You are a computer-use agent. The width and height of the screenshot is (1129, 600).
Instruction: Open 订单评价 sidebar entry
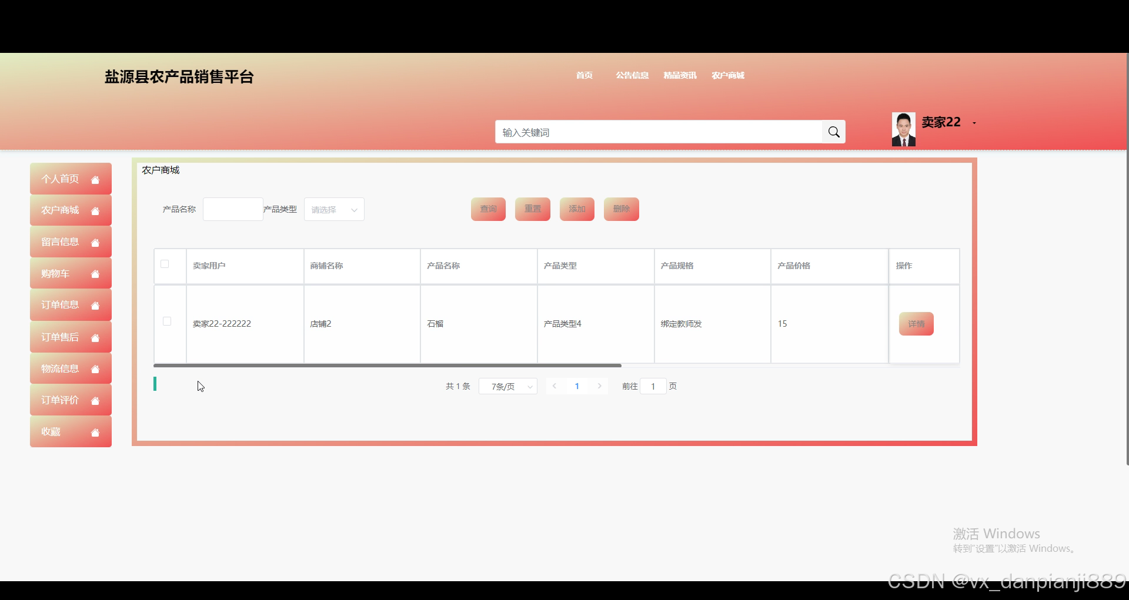click(x=71, y=400)
